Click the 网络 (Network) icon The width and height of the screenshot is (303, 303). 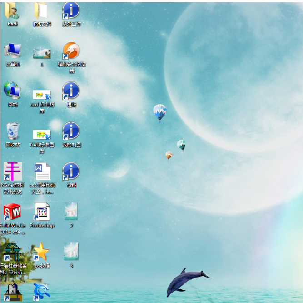click(12, 91)
